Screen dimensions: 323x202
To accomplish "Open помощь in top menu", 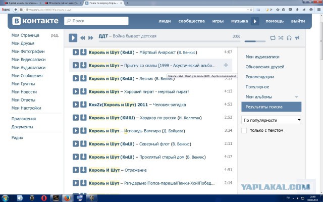I will [x=275, y=21].
